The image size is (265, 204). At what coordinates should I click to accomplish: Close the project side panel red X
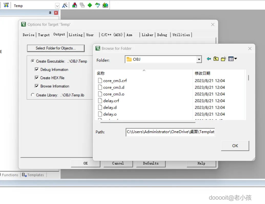click(56, 13)
